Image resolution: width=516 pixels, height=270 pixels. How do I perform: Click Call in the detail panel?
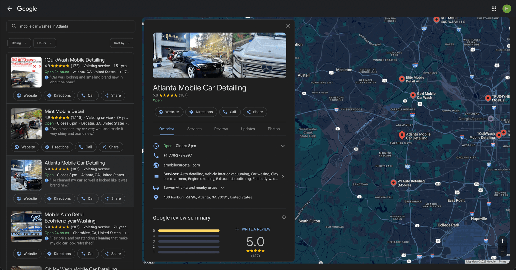230,112
